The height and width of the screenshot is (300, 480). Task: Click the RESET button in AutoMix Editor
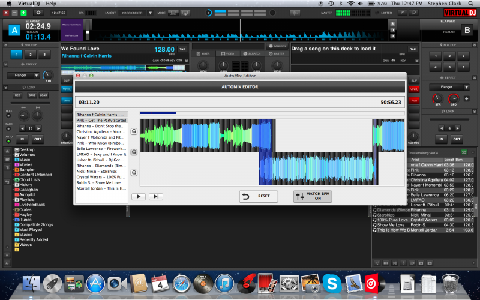tap(259, 196)
